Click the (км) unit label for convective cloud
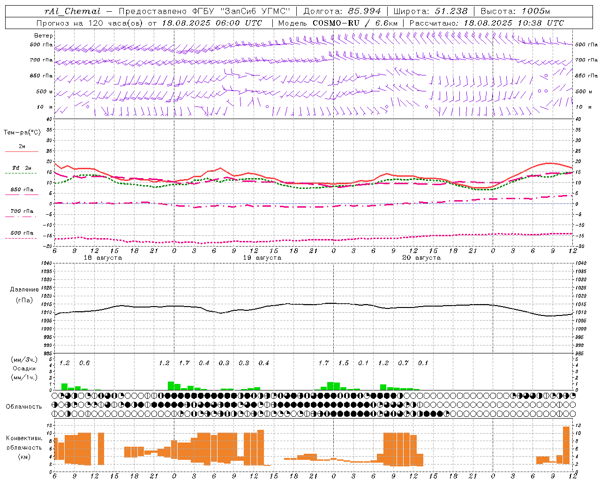 24,457
